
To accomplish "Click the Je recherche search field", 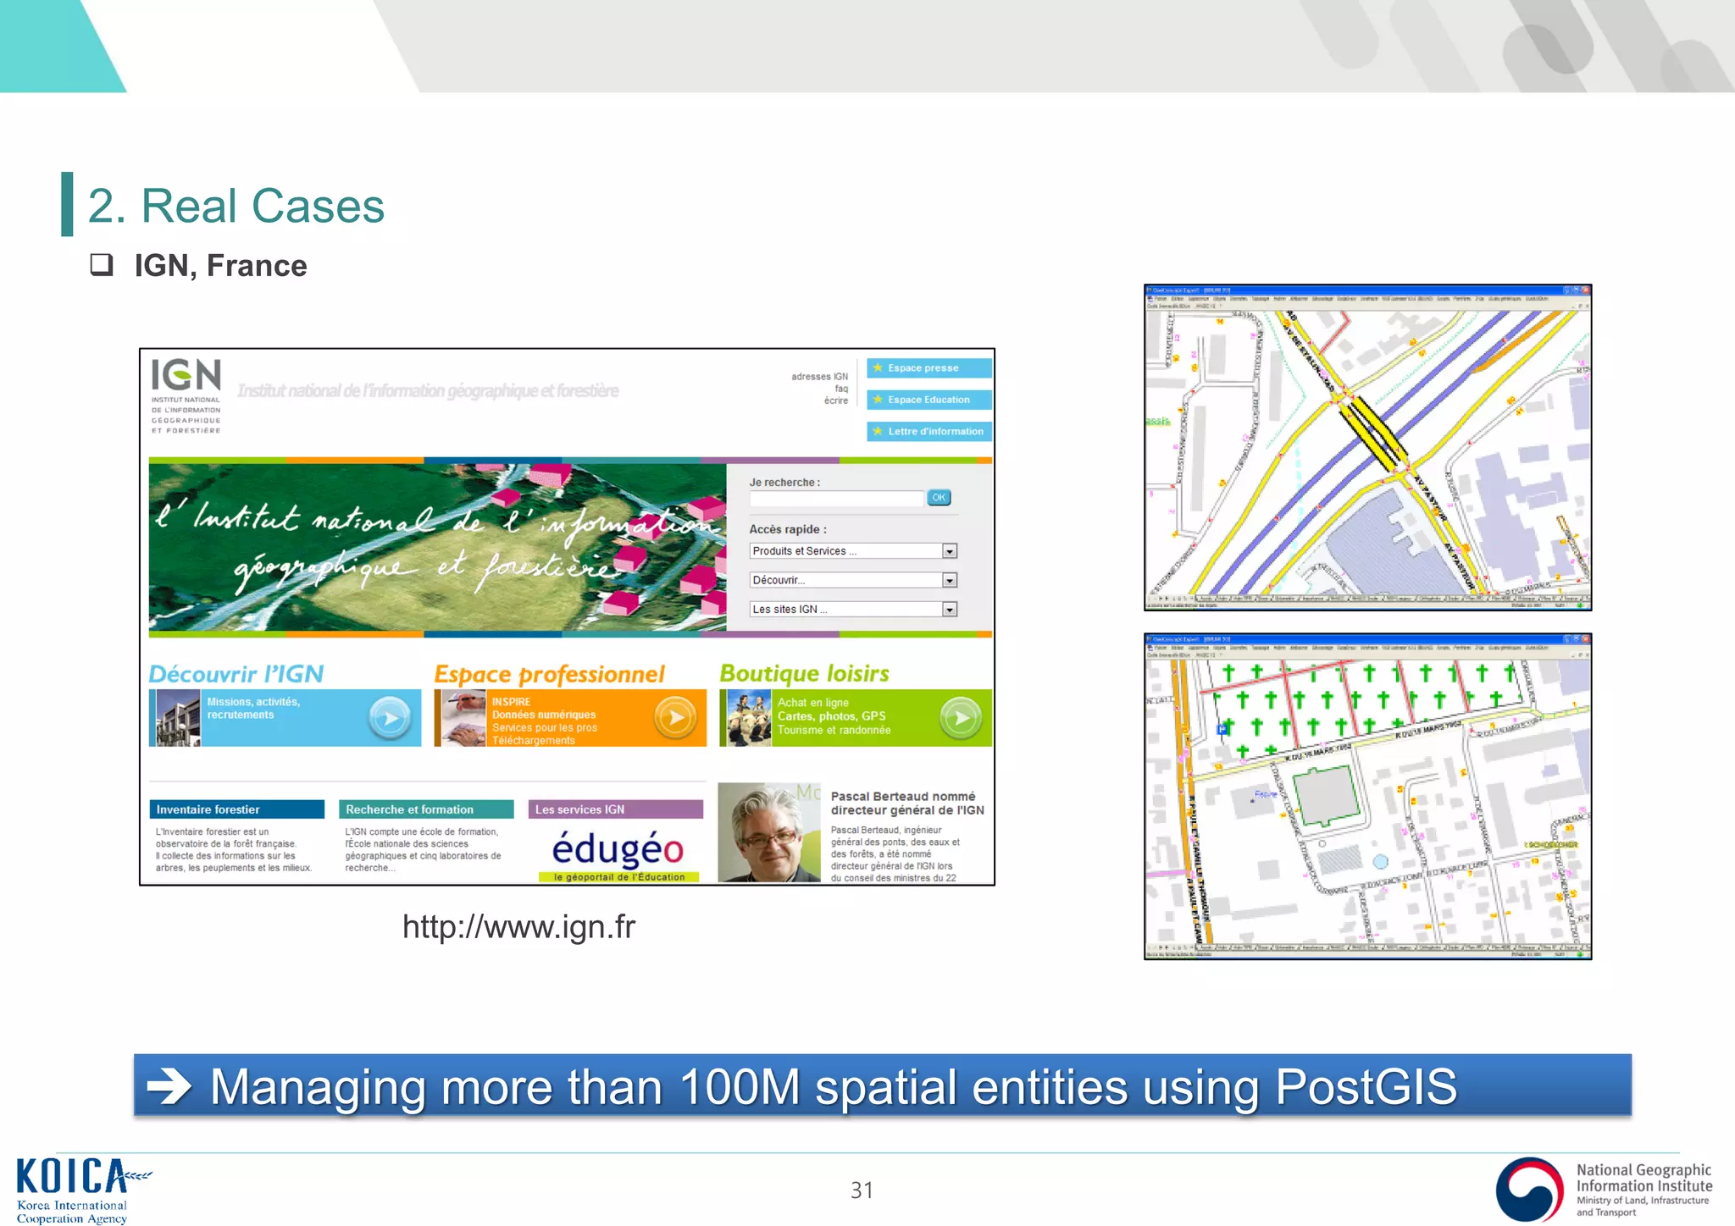I will point(836,499).
